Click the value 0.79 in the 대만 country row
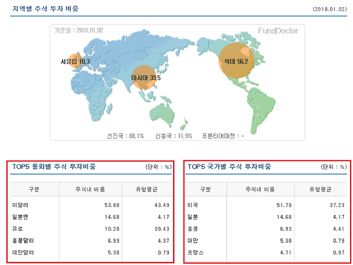The image size is (353, 265). pos(339,240)
